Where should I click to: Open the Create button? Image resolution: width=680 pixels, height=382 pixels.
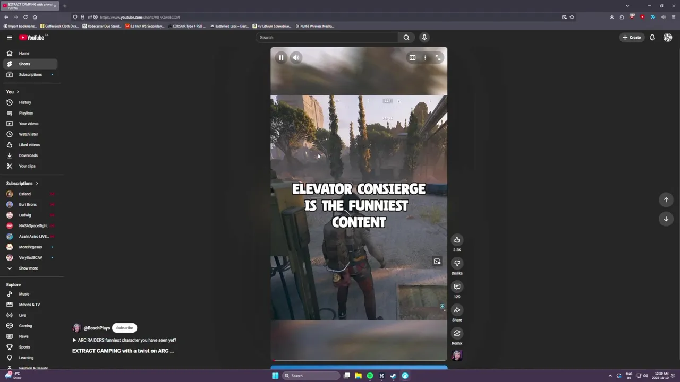632,37
